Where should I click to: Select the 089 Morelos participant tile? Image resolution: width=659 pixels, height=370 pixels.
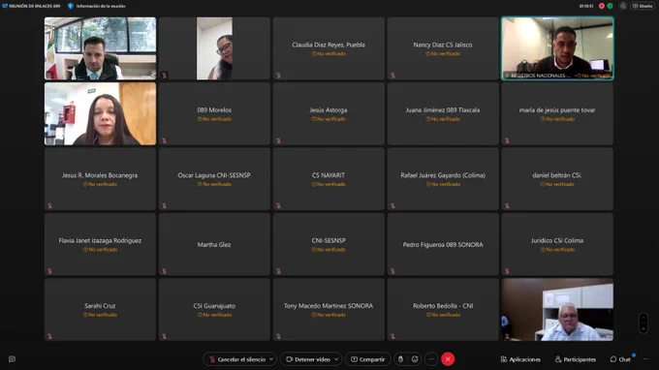(x=214, y=113)
